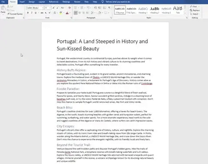Start a numbered list
Image resolution: width=208 pixels, height=164 pixels.
82,8
